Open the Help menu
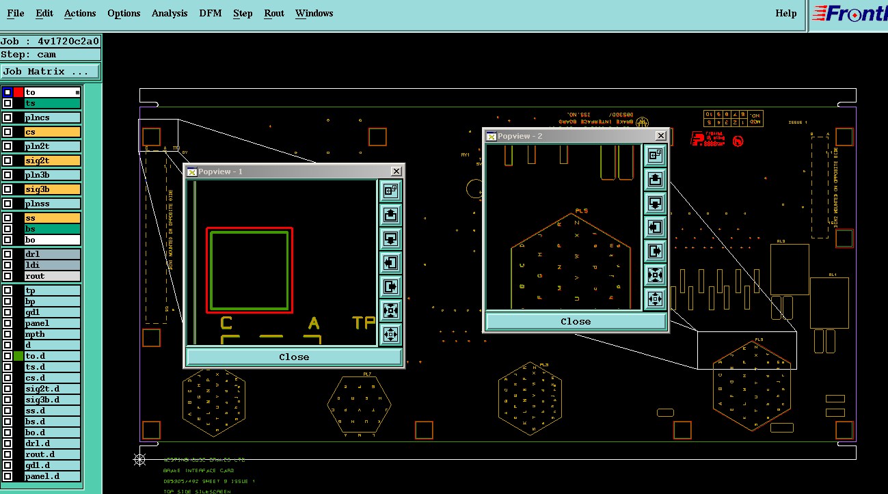The width and height of the screenshot is (888, 494). point(786,13)
